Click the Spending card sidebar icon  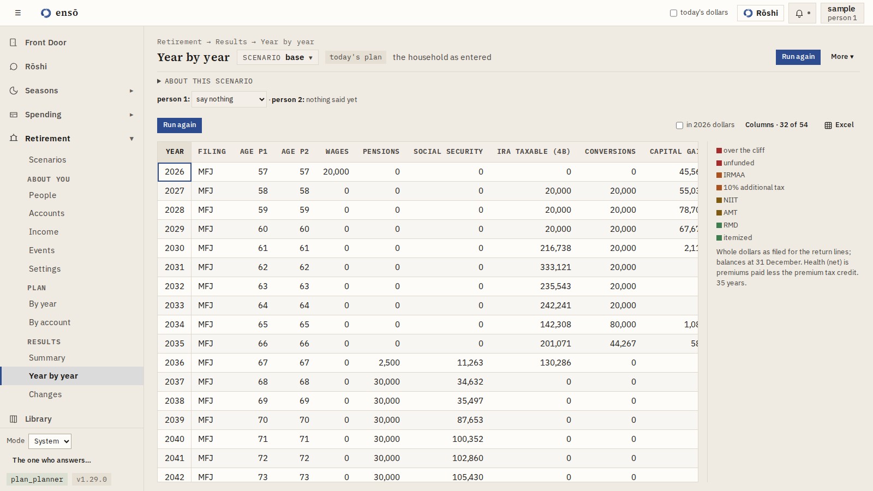pos(14,115)
